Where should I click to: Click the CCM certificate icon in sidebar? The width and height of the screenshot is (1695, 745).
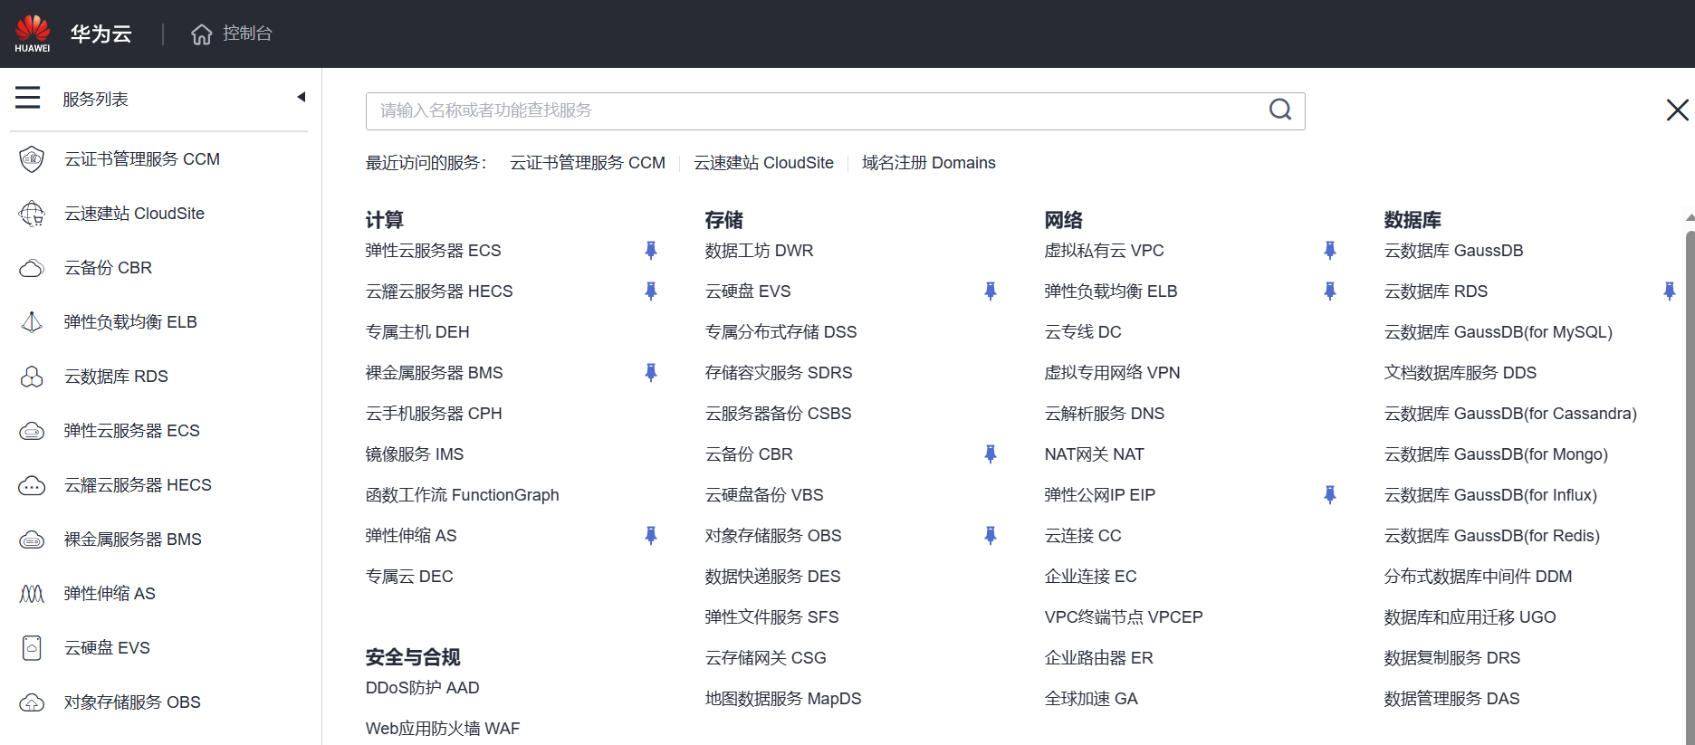pos(32,159)
